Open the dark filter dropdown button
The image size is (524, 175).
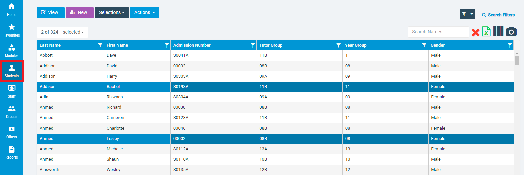click(467, 14)
